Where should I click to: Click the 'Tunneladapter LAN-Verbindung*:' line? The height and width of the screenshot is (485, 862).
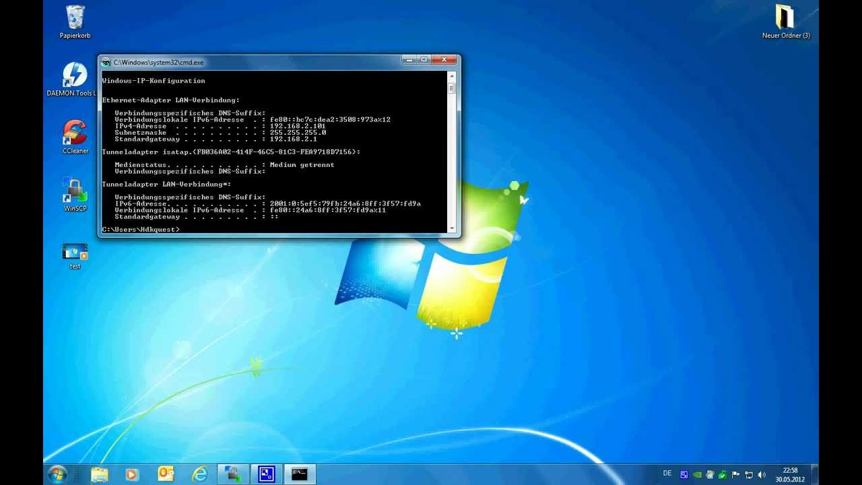point(166,185)
